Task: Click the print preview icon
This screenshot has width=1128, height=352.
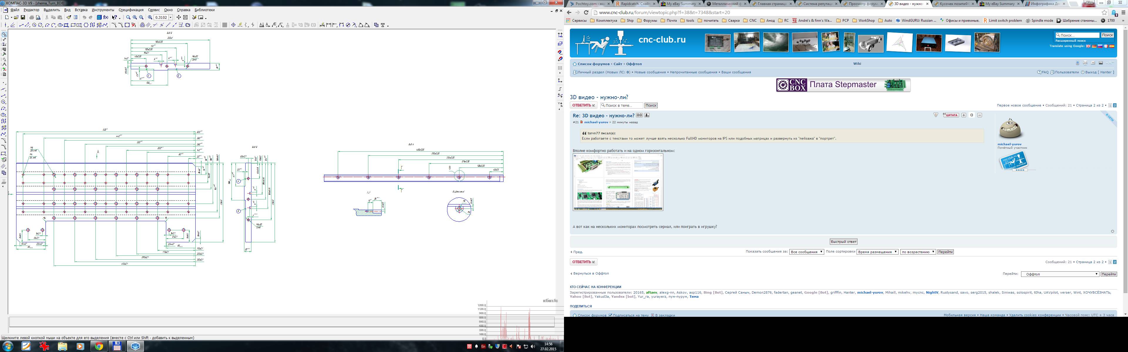Action: [38, 18]
